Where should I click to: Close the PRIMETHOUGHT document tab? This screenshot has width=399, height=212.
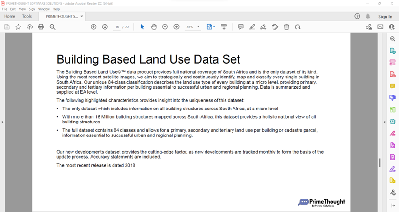[x=82, y=16]
